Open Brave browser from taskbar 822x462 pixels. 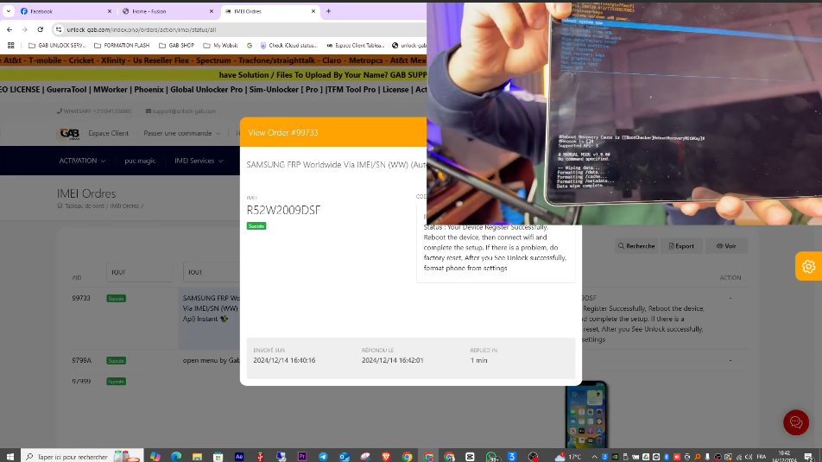click(x=386, y=457)
